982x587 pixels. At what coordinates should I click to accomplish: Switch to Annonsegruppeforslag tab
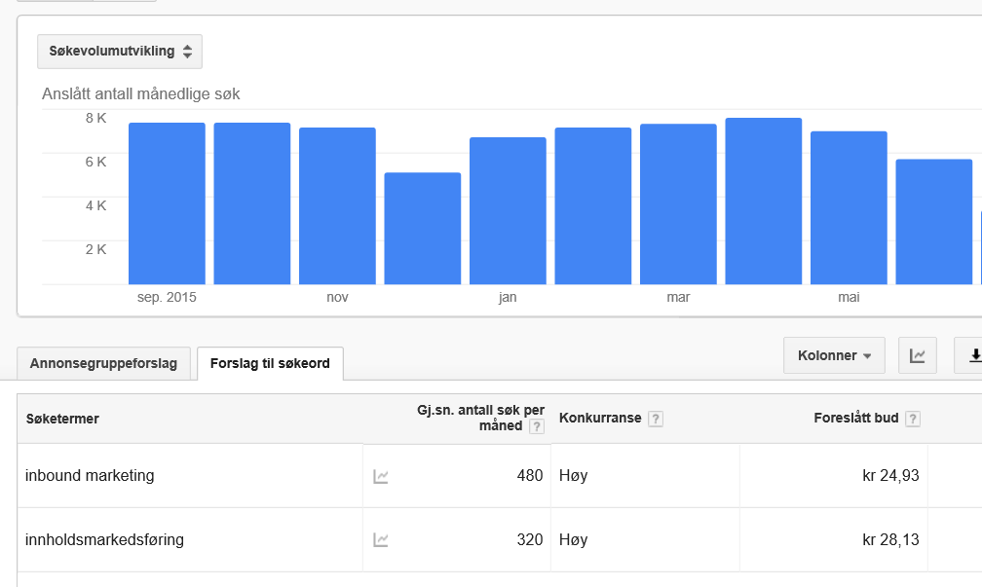103,364
